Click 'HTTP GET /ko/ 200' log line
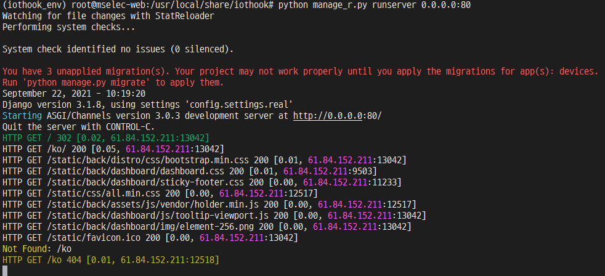Screen dimensions: 605x276 click(113, 149)
